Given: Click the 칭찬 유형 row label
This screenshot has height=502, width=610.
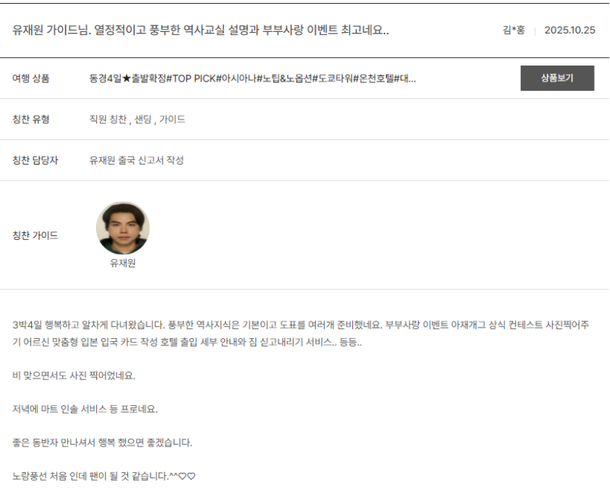Looking at the screenshot, I should [x=31, y=120].
